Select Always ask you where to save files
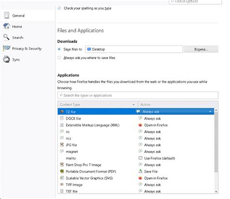The image size is (230, 199). 59,58
